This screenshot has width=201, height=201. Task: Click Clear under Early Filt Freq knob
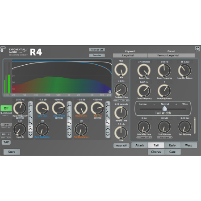coord(59,118)
